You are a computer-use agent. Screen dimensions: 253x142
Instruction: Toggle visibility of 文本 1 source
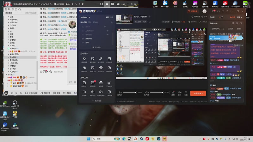[105, 27]
